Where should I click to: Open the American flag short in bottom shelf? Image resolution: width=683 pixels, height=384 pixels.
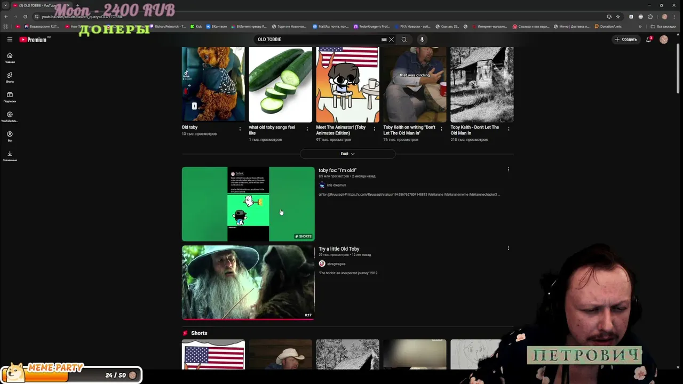click(x=213, y=355)
